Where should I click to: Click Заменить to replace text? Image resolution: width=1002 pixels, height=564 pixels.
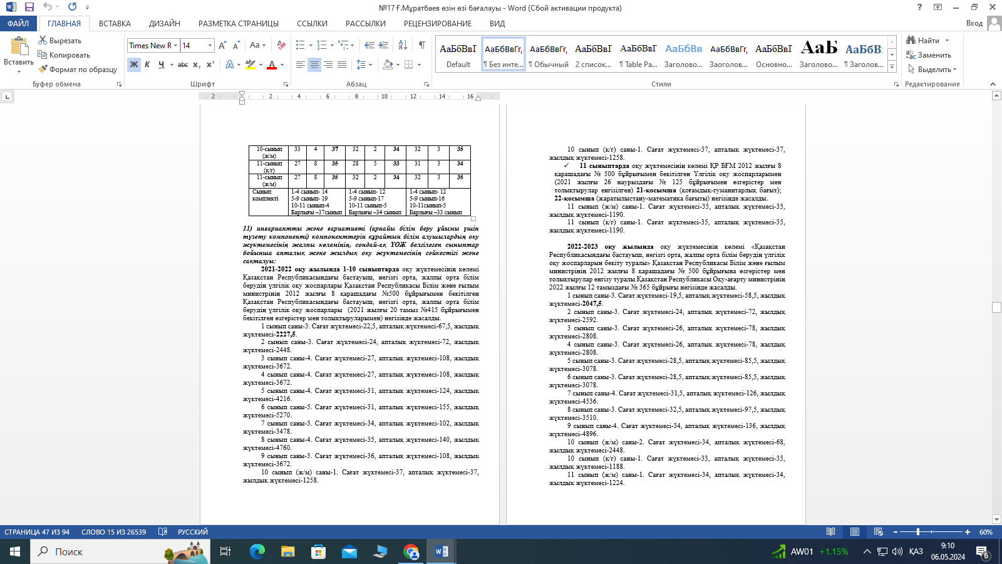pos(929,55)
